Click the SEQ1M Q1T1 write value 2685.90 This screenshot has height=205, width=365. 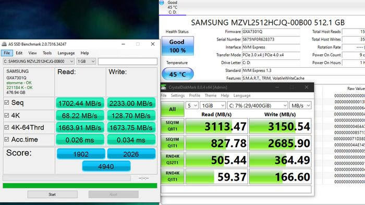281,143
